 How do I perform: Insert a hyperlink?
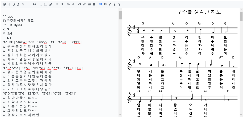click(84, 4)
